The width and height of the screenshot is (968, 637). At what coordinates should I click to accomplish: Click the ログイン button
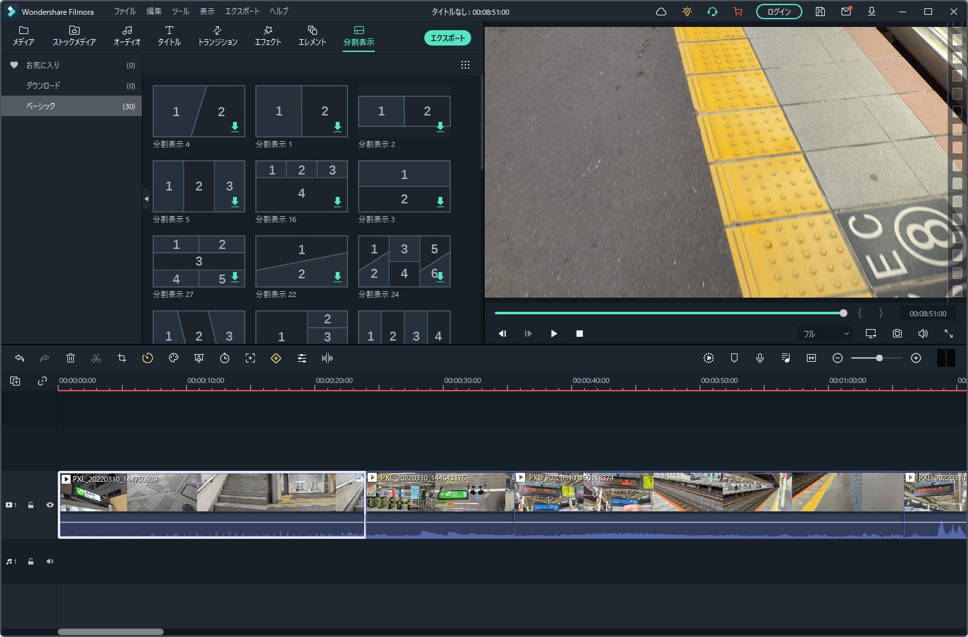779,12
